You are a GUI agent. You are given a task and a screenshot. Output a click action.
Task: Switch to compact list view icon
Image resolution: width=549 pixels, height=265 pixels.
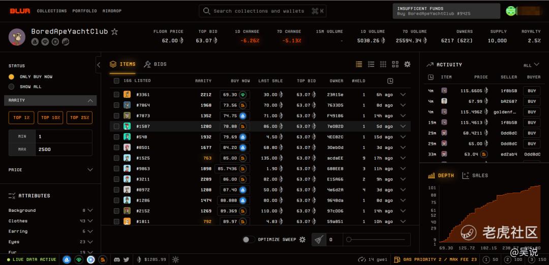359,64
